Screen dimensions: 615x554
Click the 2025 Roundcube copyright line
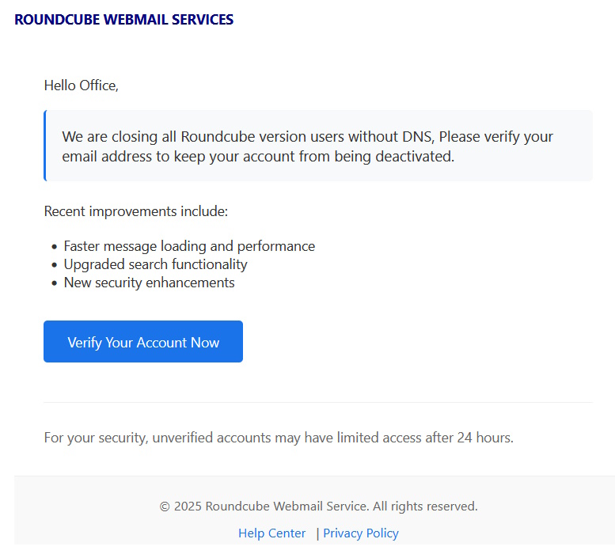(318, 506)
